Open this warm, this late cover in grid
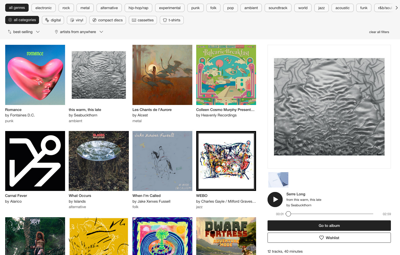The height and width of the screenshot is (255, 400). 99,75
